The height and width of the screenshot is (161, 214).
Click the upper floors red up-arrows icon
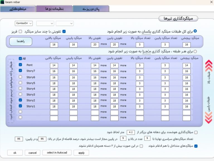click(x=209, y=66)
